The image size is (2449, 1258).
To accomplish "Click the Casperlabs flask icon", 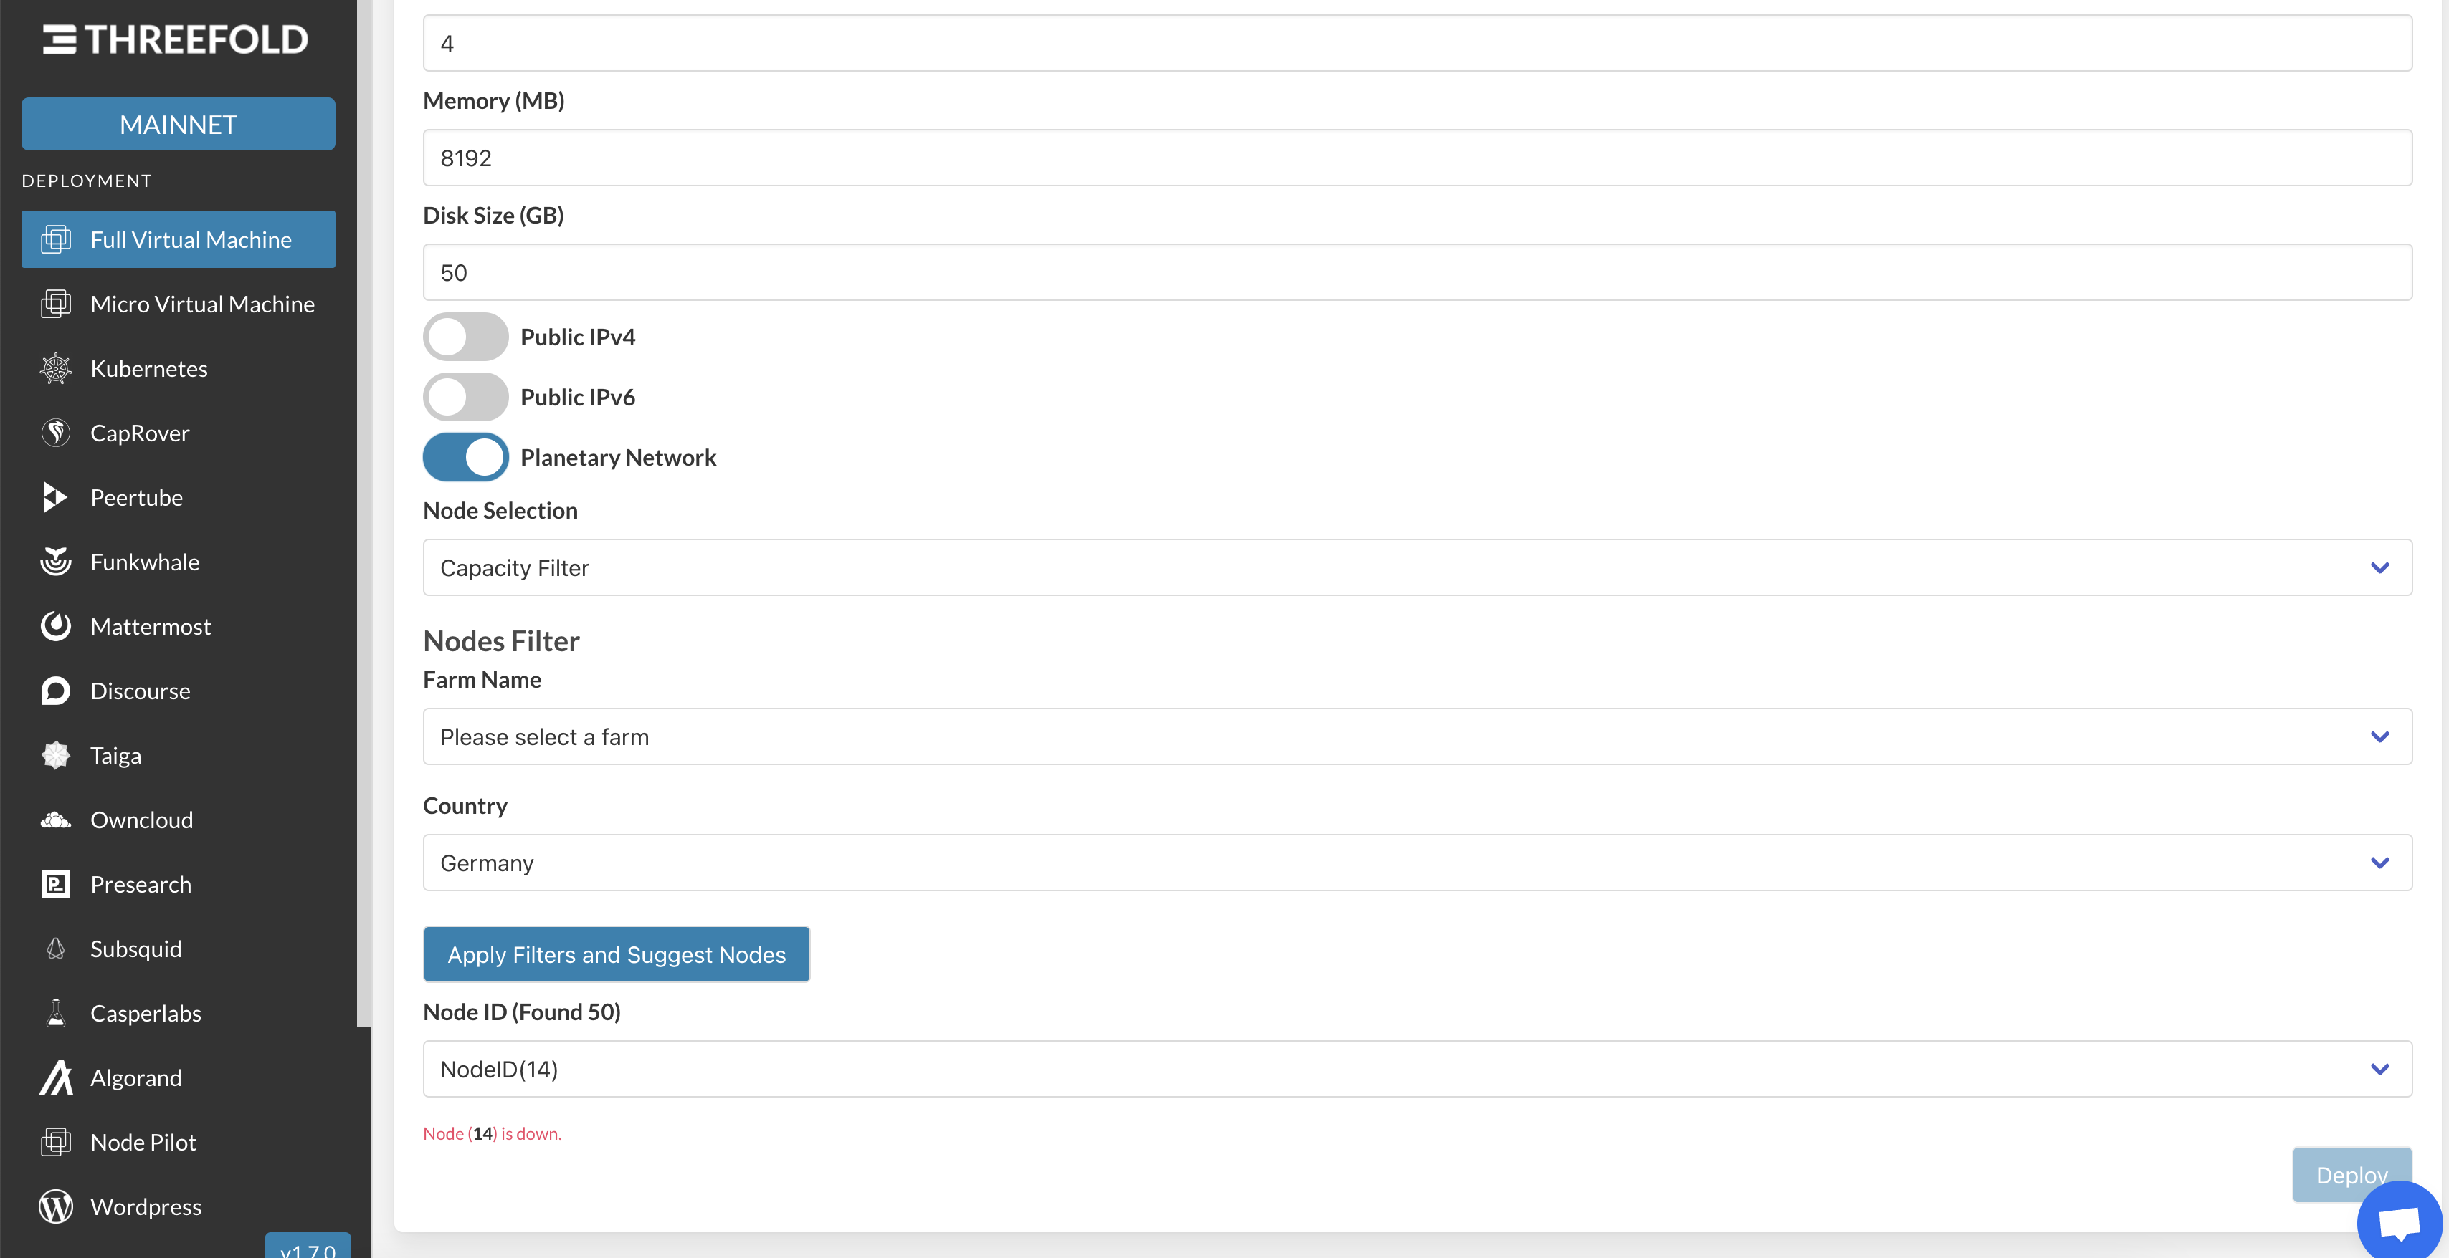I will click(x=56, y=1013).
